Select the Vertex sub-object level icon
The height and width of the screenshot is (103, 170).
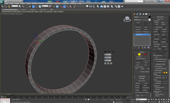tap(137, 54)
